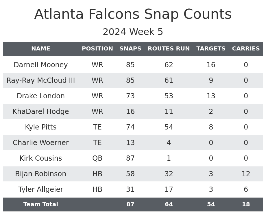
Task: Click Bijan Robinson's name
Action: click(41, 174)
